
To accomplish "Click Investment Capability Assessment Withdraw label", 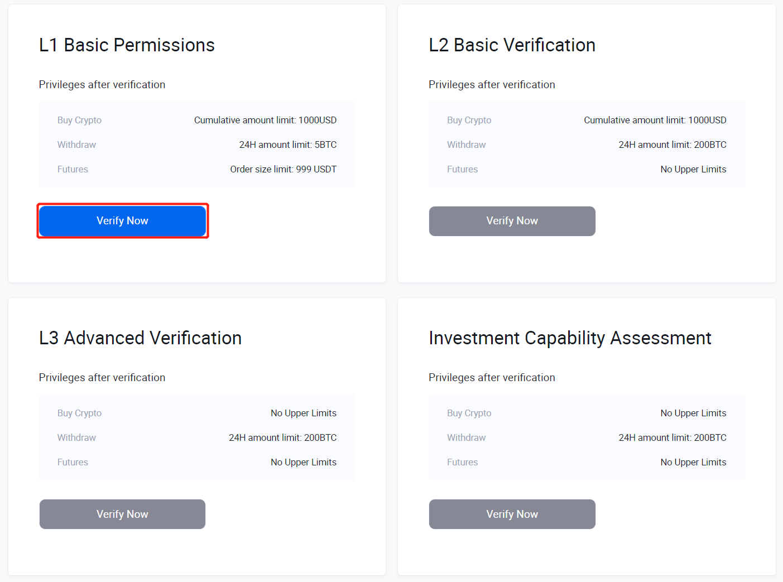I will 466,437.
